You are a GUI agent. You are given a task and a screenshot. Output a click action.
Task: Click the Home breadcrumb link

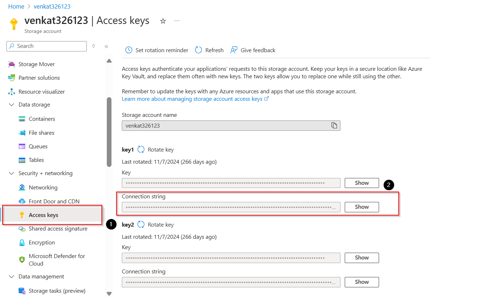pyautogui.click(x=16, y=6)
